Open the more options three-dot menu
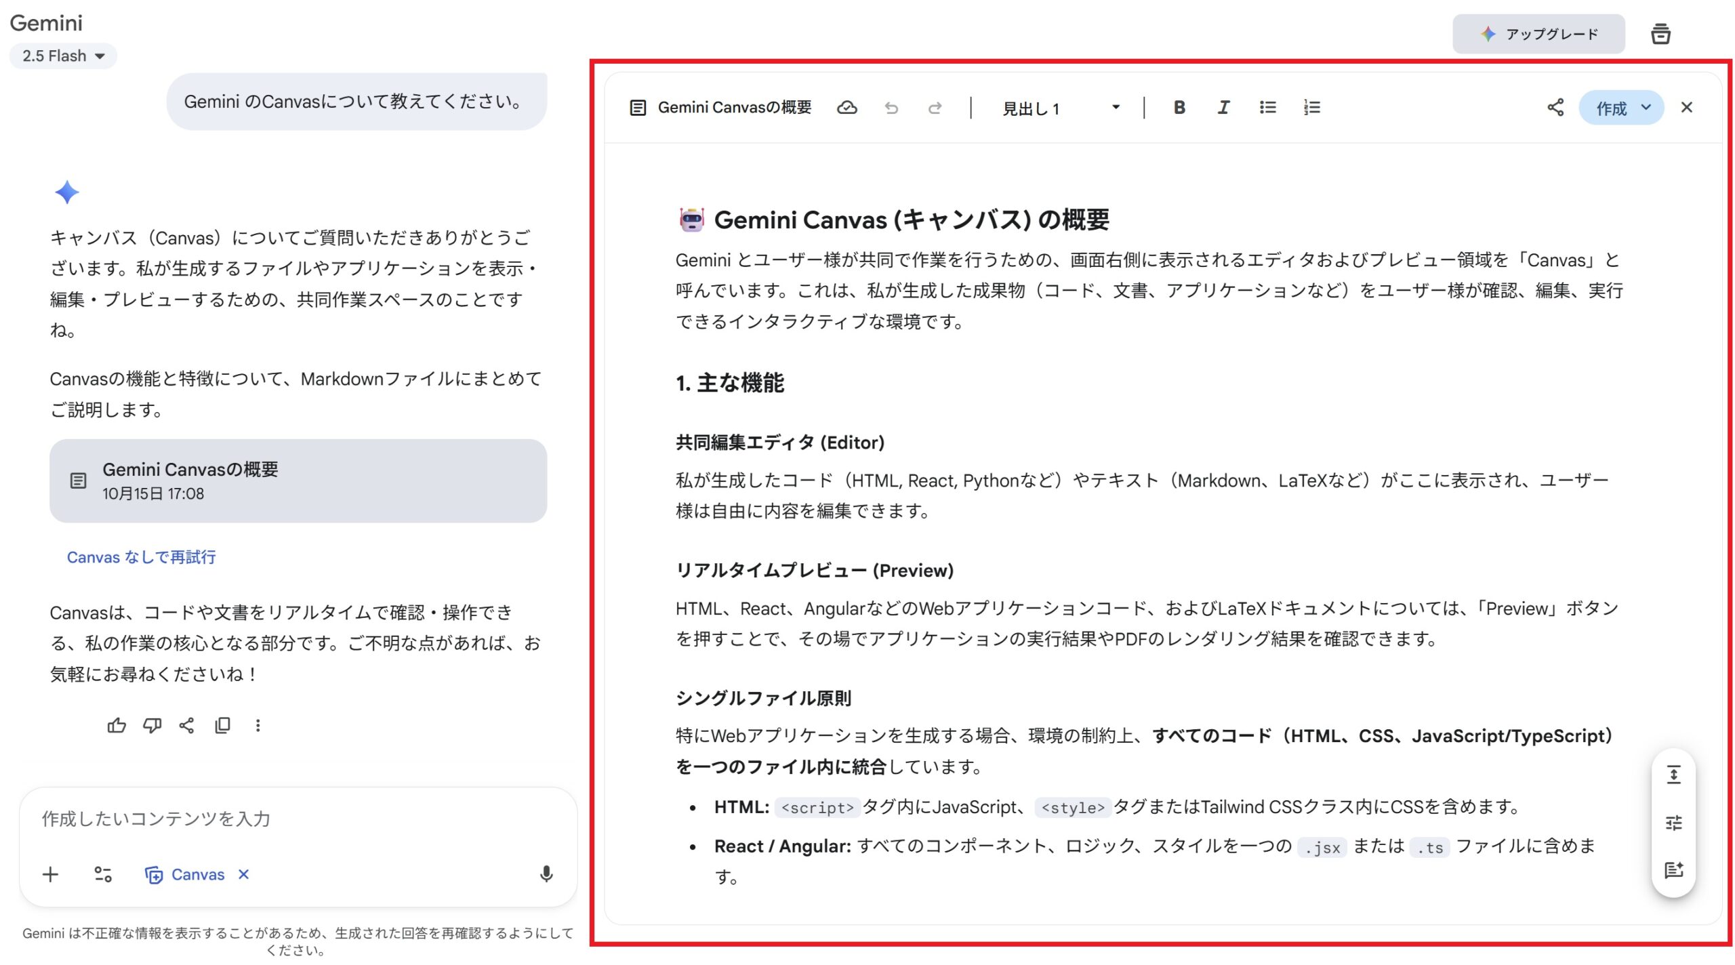 coord(258,726)
